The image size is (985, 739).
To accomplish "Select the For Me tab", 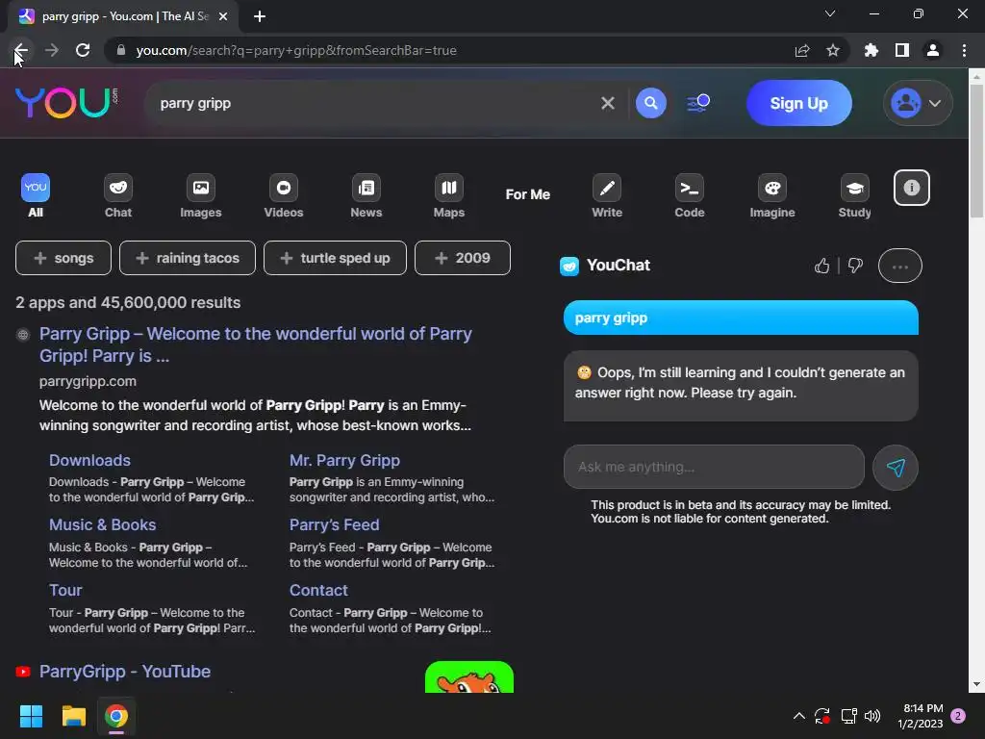I will tap(528, 194).
